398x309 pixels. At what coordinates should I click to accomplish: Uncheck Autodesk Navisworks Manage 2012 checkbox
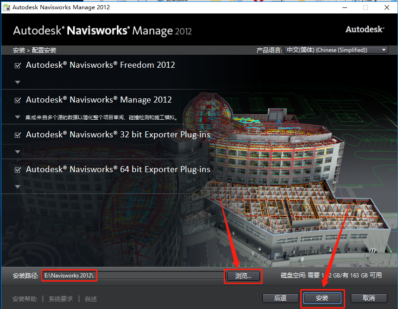(x=18, y=100)
